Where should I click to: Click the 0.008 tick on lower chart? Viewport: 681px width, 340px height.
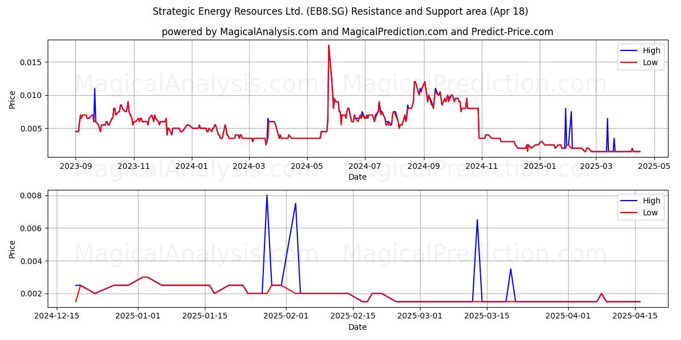32,195
